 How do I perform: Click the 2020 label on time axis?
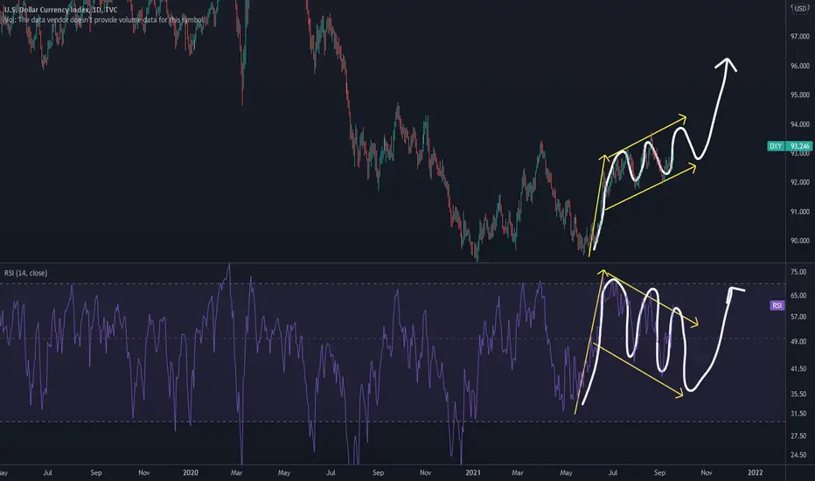pos(191,472)
